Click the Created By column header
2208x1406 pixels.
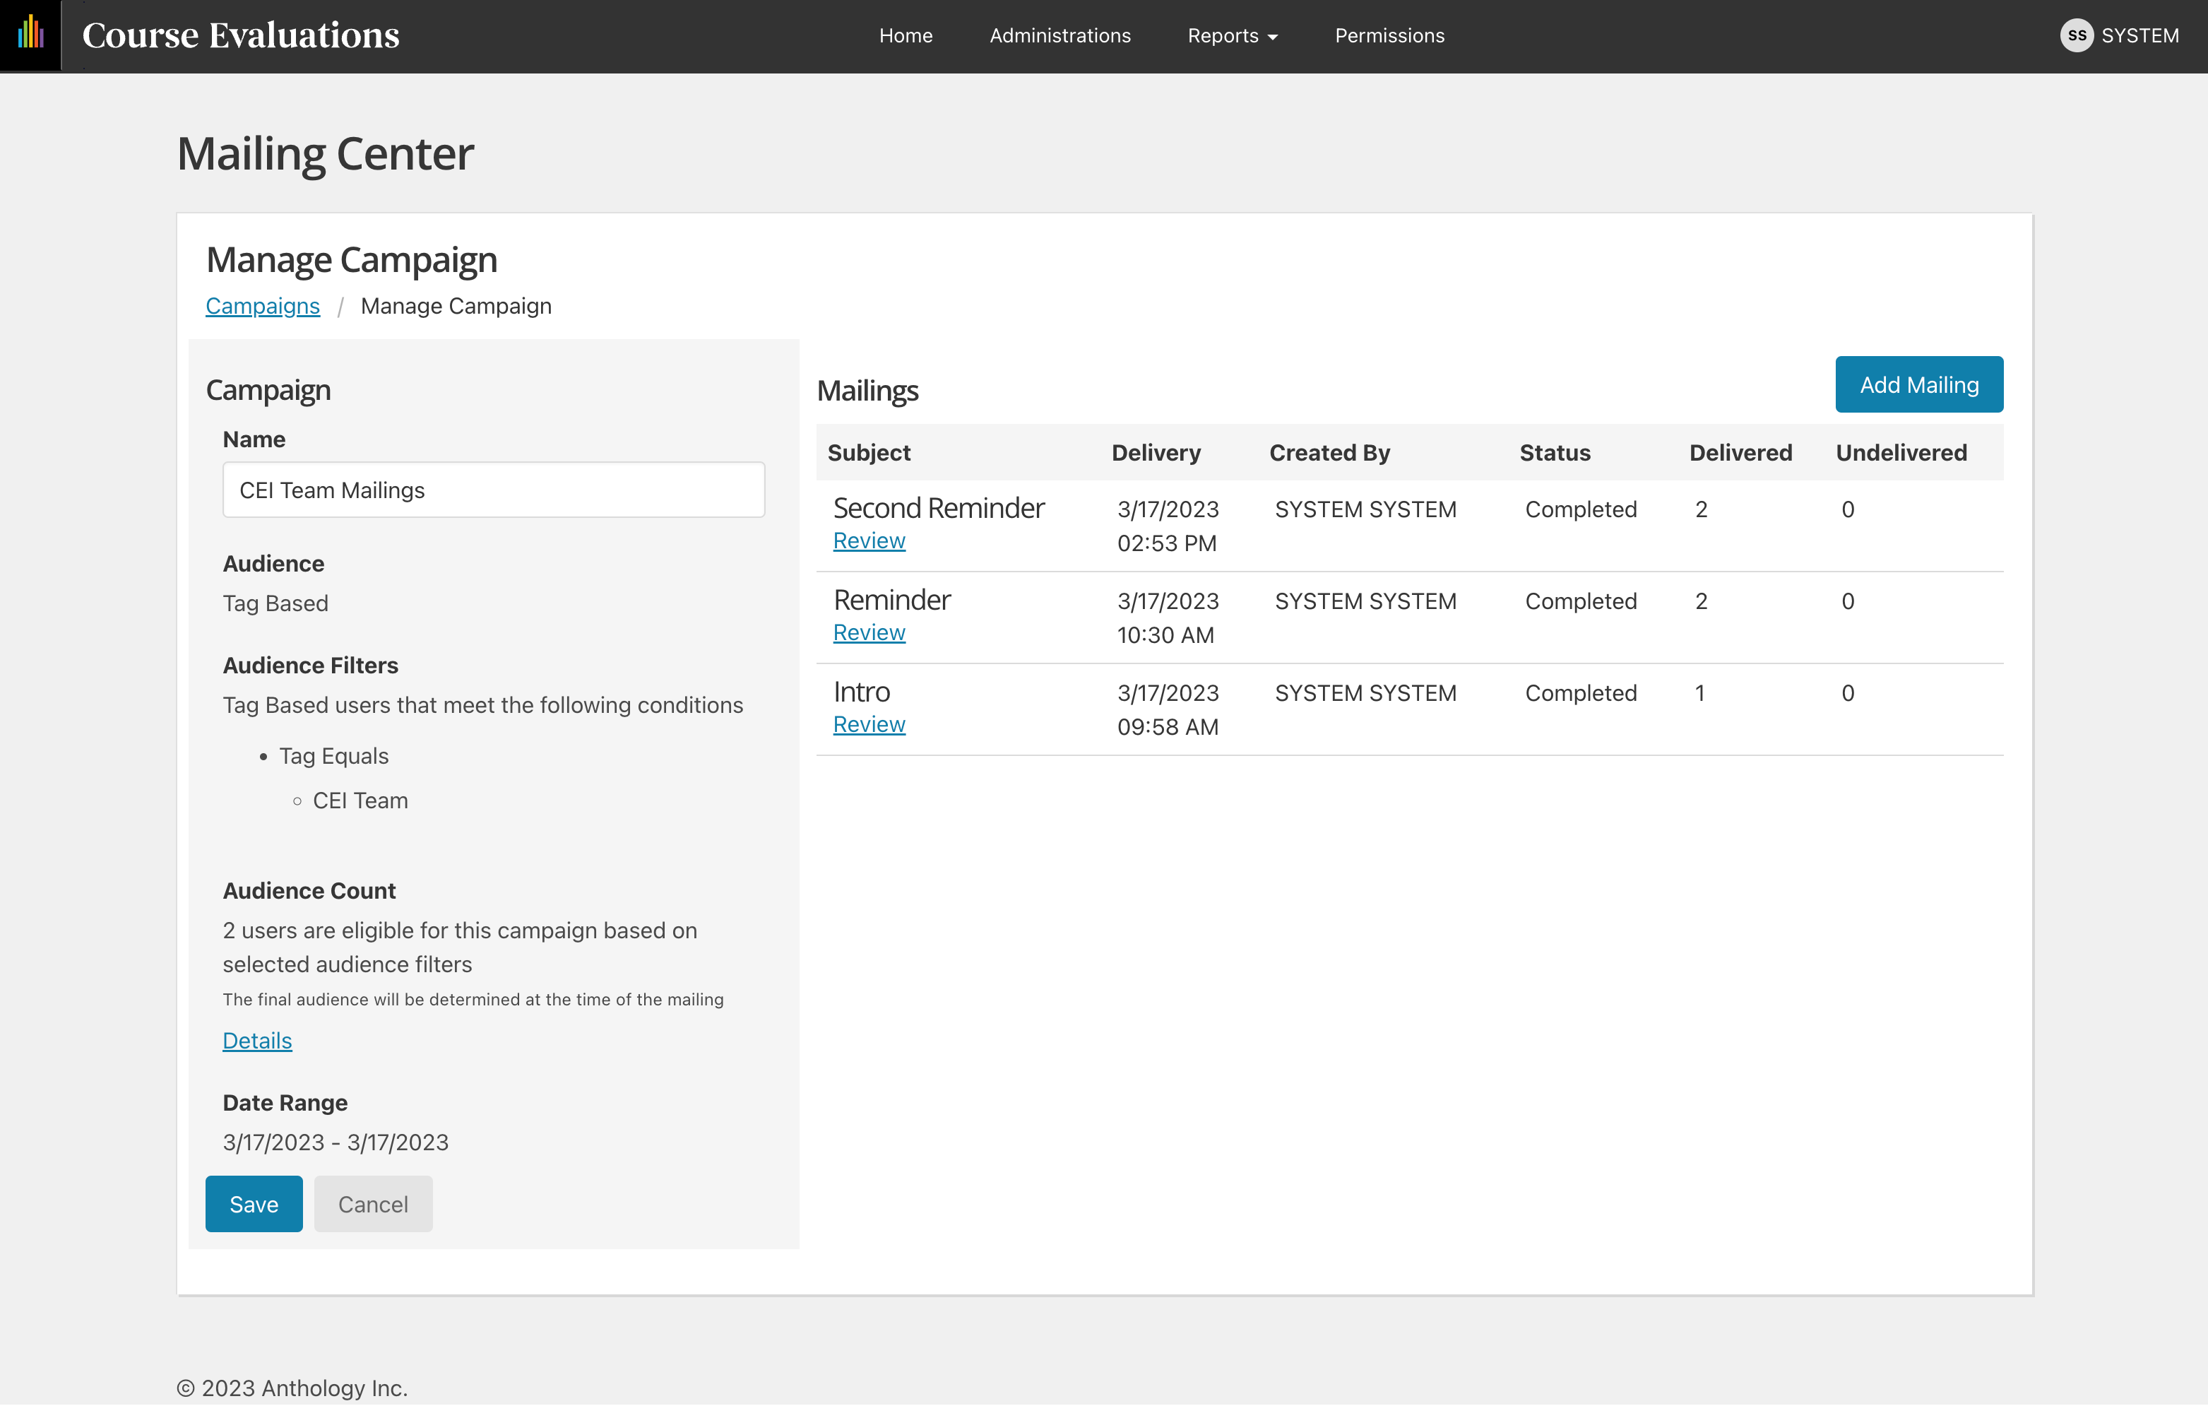1329,452
